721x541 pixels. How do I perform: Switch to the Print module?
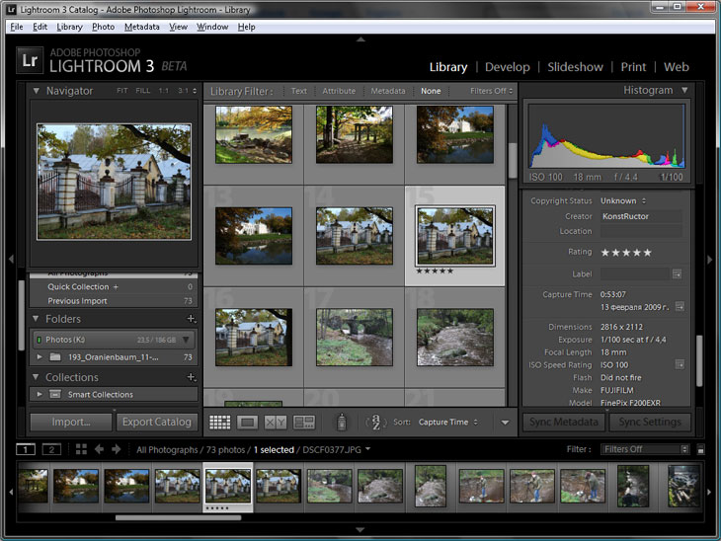pos(633,67)
